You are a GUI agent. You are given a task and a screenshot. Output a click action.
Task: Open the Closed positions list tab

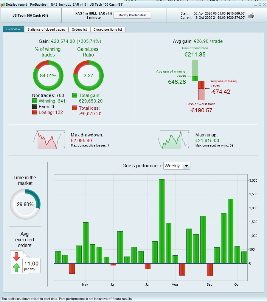(x=108, y=29)
